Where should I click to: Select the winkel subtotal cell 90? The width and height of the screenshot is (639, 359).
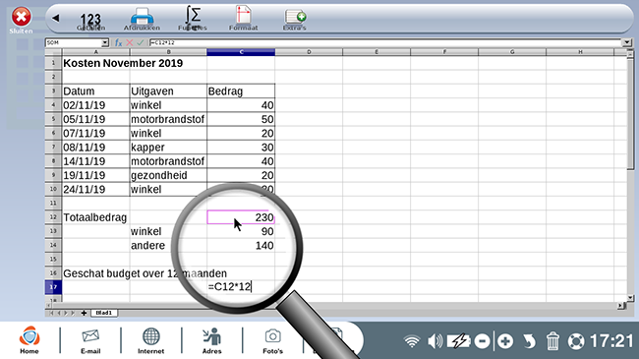point(241,231)
